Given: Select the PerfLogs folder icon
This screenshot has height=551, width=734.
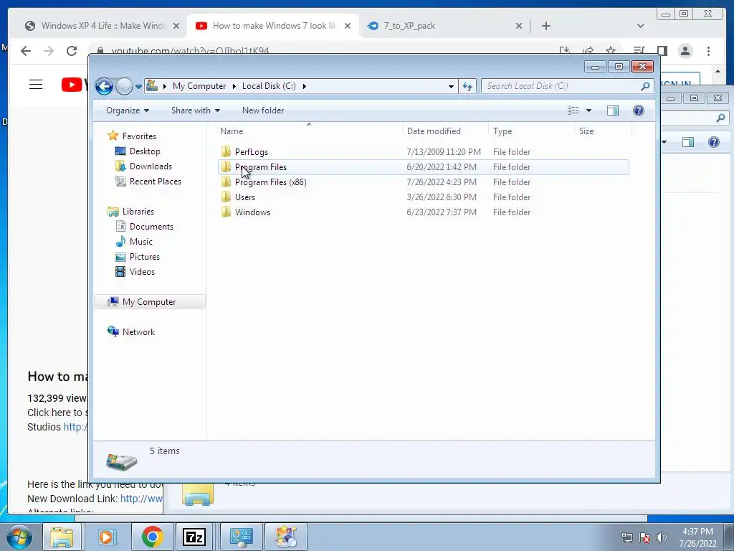Looking at the screenshot, I should (226, 152).
